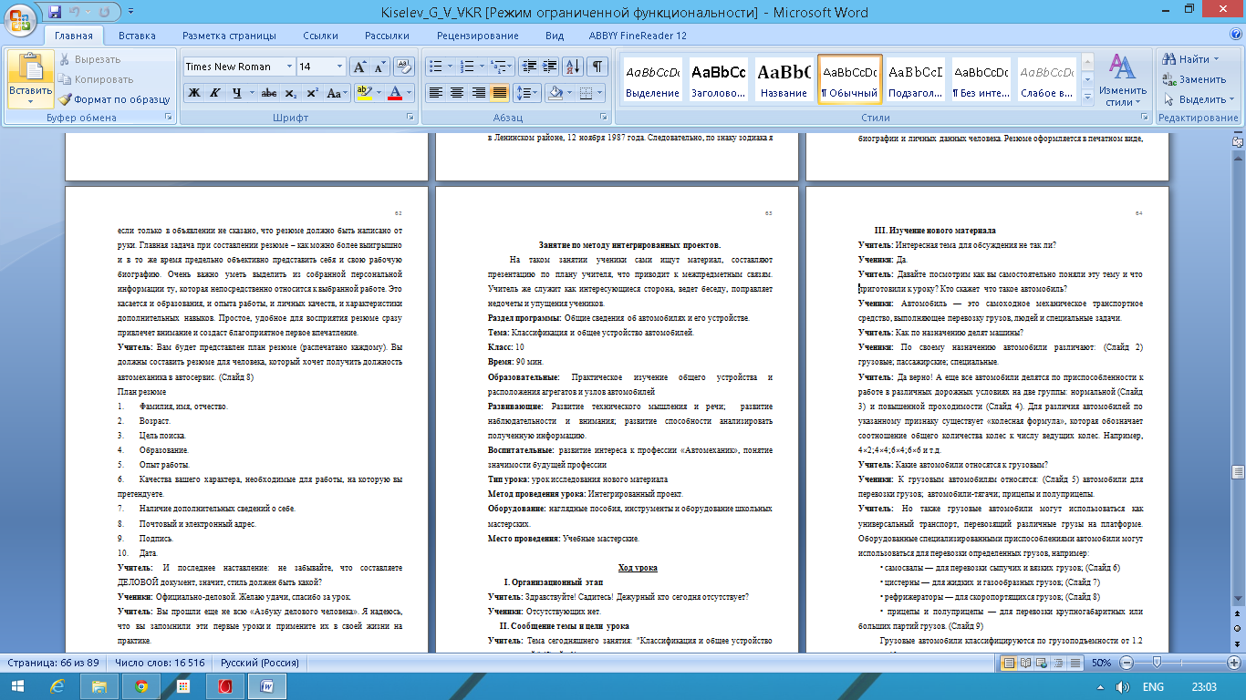This screenshot has width=1246, height=700.
Task: Toggle paragraph marks display (¶)
Action: (596, 67)
